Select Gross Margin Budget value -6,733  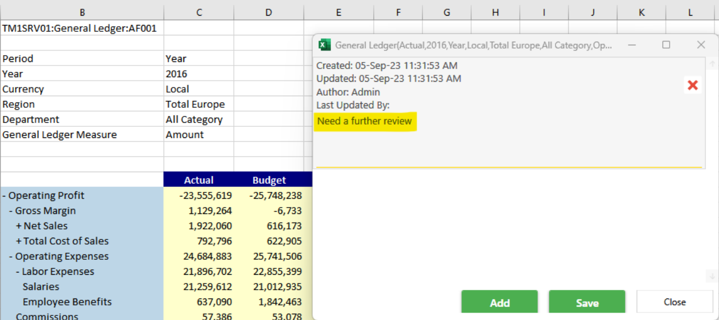(269, 210)
